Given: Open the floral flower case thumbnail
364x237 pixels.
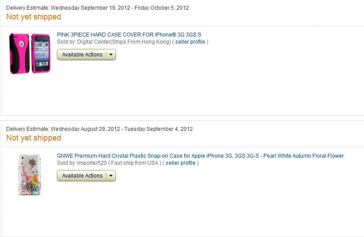Looking at the screenshot, I should pyautogui.click(x=30, y=174).
